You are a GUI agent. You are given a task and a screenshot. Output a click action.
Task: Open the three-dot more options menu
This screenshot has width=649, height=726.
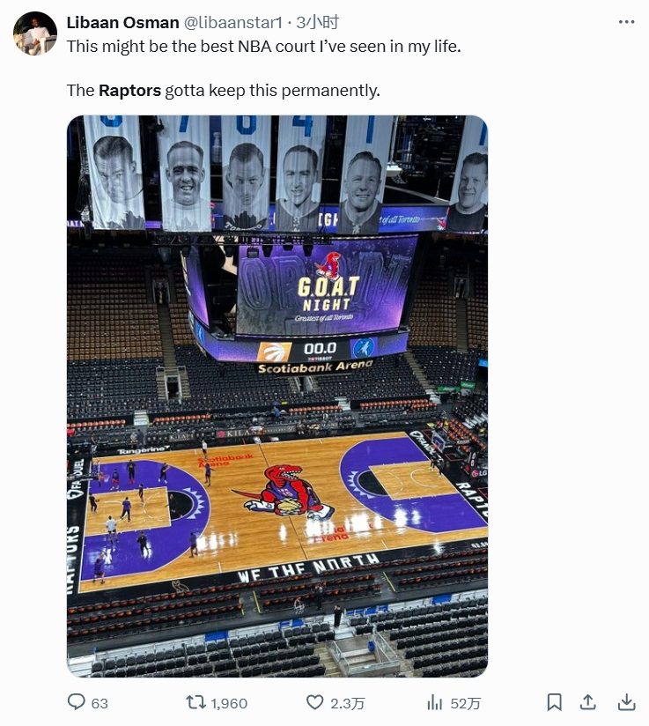(626, 22)
